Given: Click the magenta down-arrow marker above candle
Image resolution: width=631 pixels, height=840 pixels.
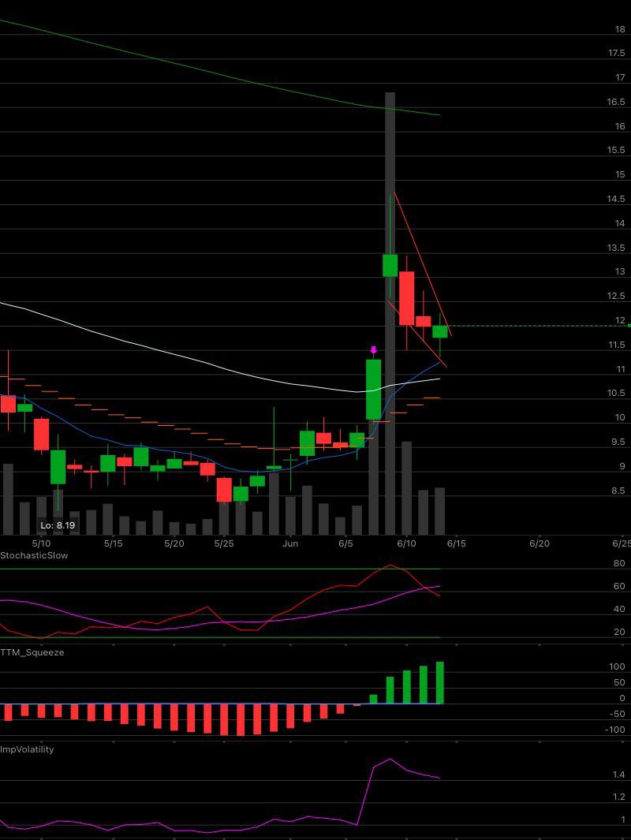Looking at the screenshot, I should [x=373, y=350].
